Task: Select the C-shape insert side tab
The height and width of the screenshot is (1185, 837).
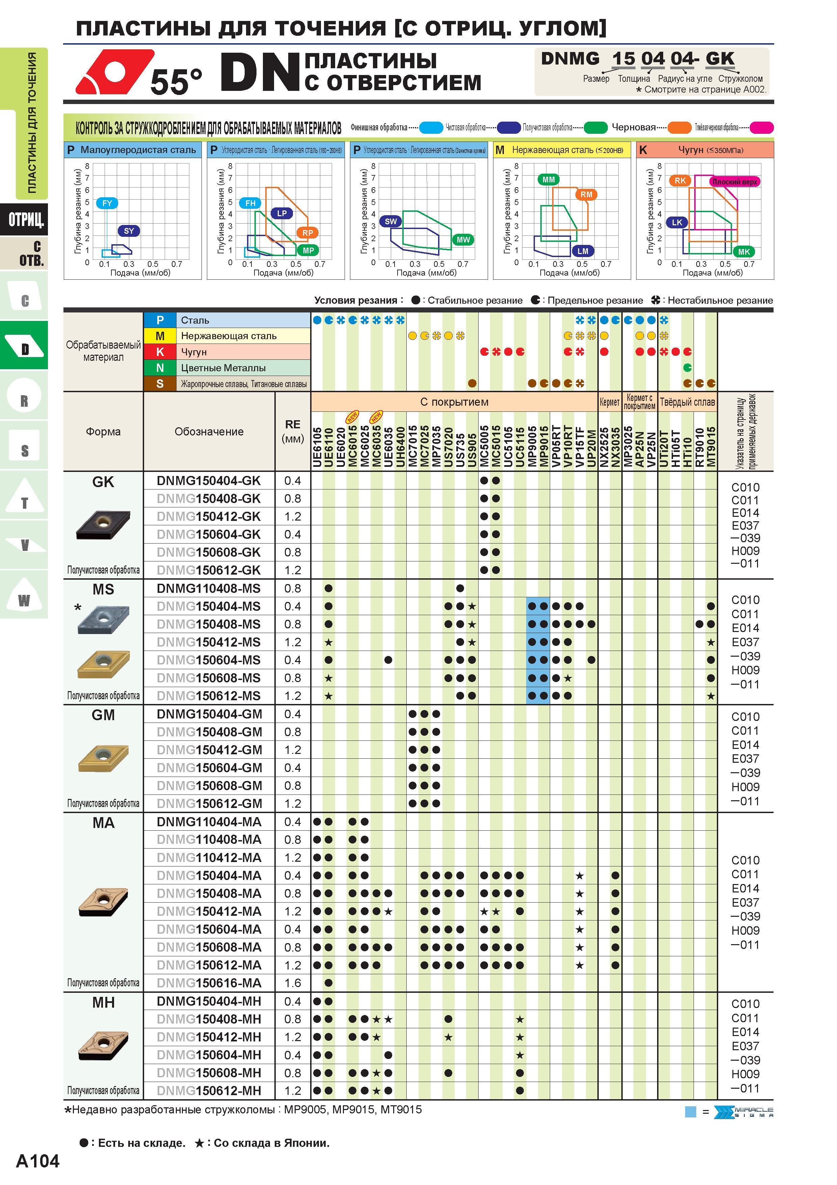Action: [24, 296]
